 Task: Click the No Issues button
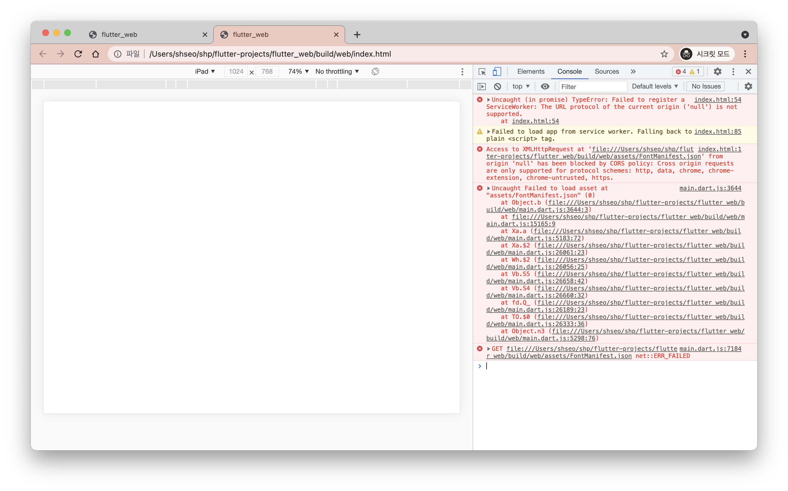(x=706, y=86)
